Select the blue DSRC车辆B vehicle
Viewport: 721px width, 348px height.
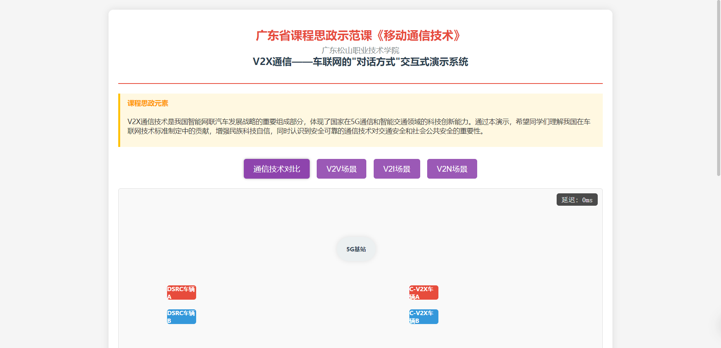pos(181,317)
